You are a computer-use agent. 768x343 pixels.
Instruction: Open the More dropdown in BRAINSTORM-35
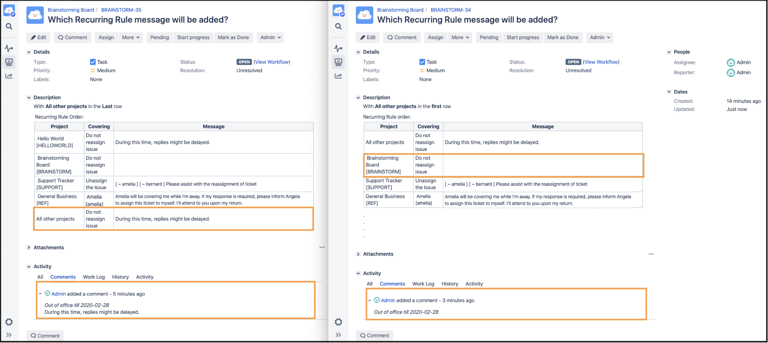(130, 38)
